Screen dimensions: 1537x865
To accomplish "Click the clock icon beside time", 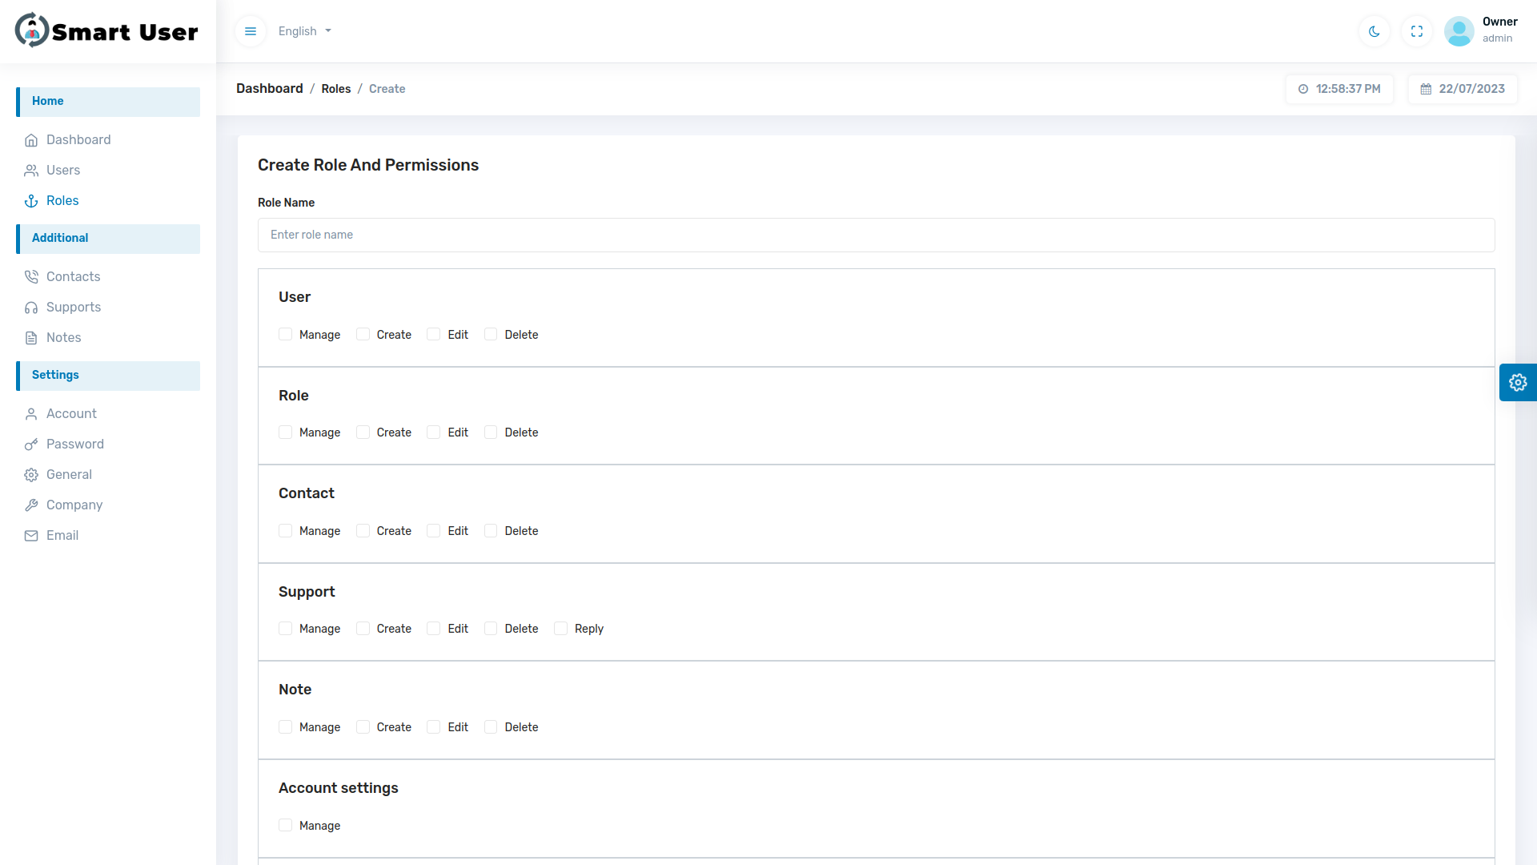I will [1303, 89].
